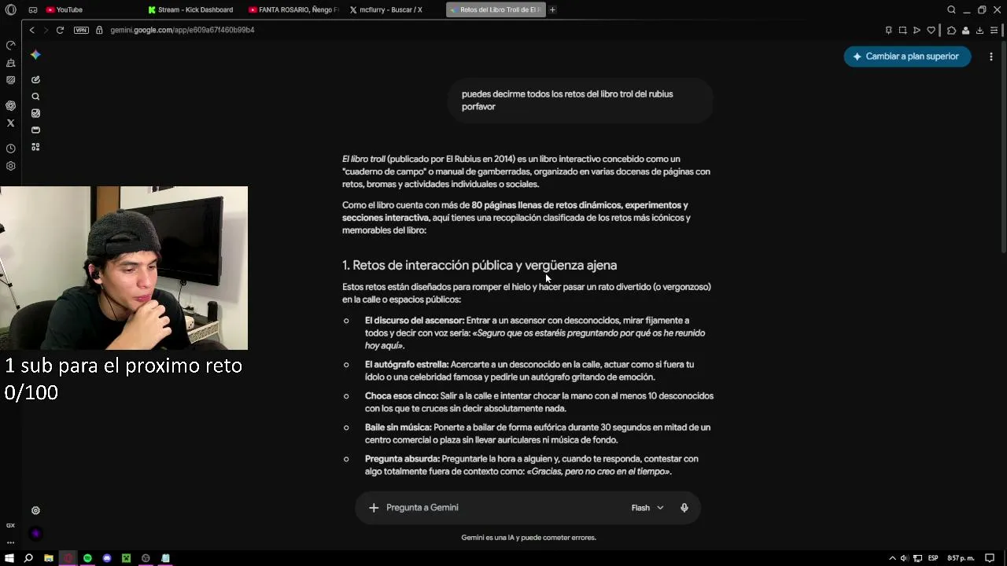Open GX Control speedometer in Opera sidebar
Image resolution: width=1007 pixels, height=566 pixels.
click(10, 46)
